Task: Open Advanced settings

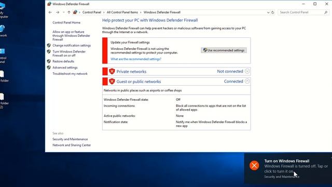Action: coord(65,68)
